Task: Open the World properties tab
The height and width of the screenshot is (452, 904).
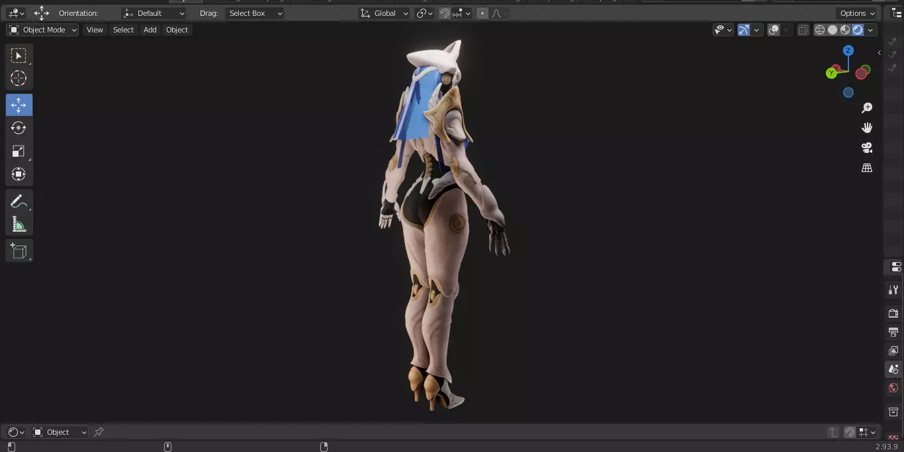Action: [893, 388]
